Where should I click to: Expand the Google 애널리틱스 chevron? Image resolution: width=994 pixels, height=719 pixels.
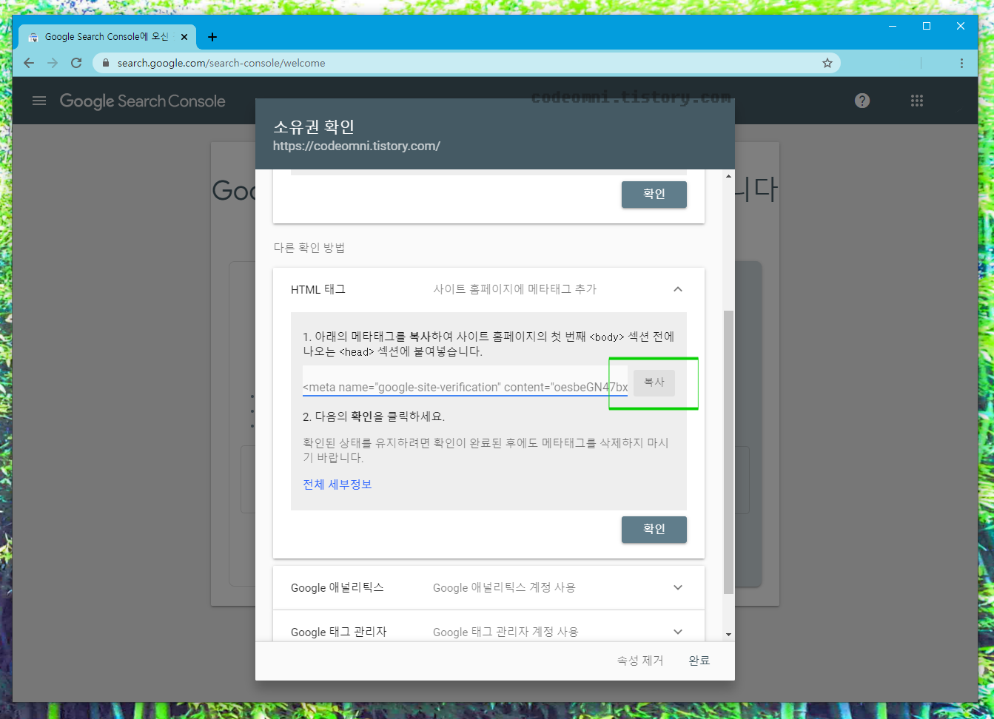678,587
